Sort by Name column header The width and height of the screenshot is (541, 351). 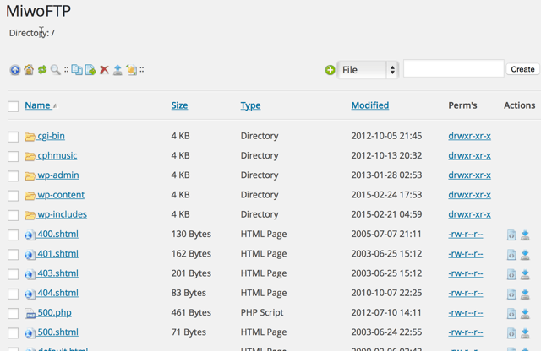click(x=37, y=105)
